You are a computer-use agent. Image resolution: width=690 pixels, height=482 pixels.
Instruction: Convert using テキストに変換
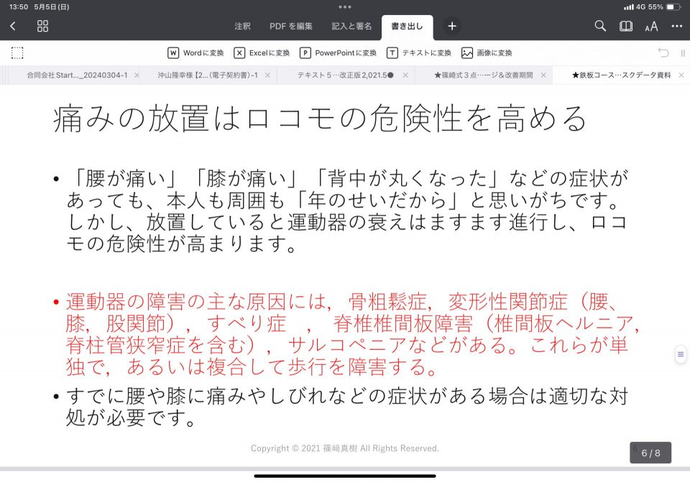click(x=419, y=52)
